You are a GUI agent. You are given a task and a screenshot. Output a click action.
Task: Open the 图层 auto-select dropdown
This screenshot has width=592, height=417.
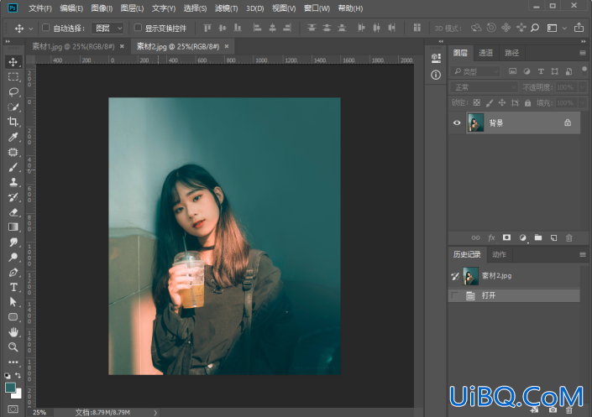[x=107, y=29]
